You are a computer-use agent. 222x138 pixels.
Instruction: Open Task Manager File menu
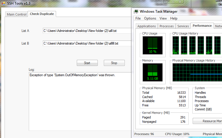[x=138, y=18]
